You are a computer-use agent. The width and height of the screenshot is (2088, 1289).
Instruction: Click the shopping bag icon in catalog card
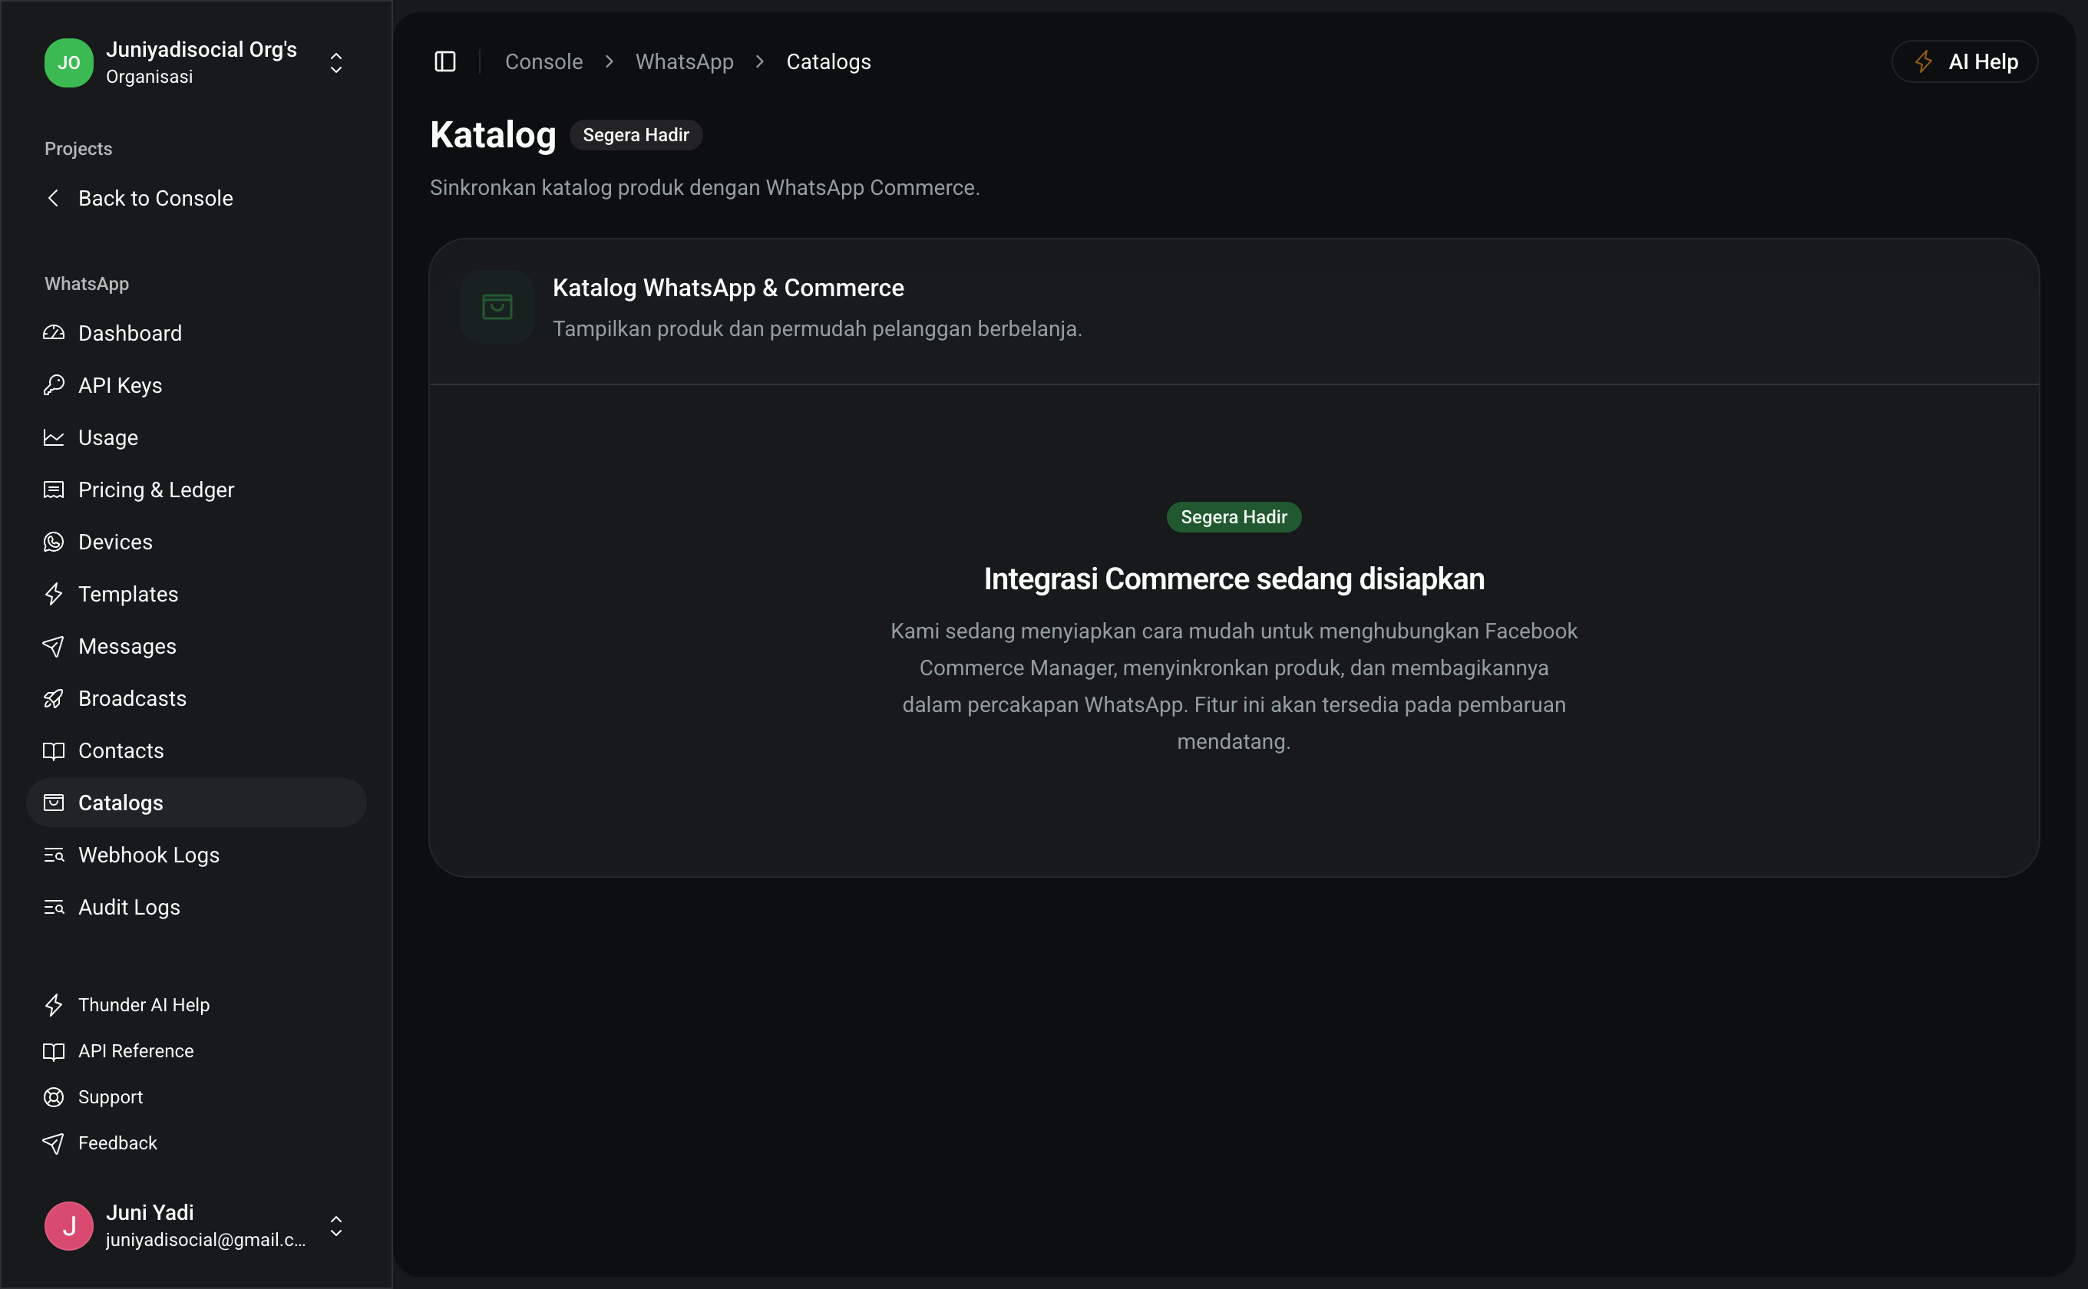click(497, 307)
